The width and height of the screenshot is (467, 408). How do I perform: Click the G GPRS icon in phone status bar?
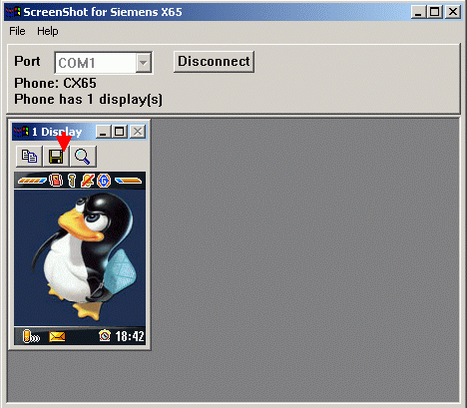(x=104, y=181)
